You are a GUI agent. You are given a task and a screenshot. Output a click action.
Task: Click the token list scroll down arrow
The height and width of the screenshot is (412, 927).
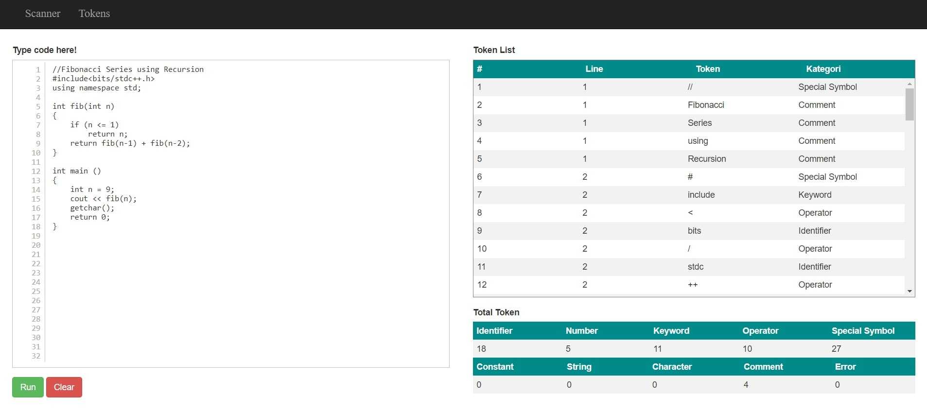pos(910,292)
